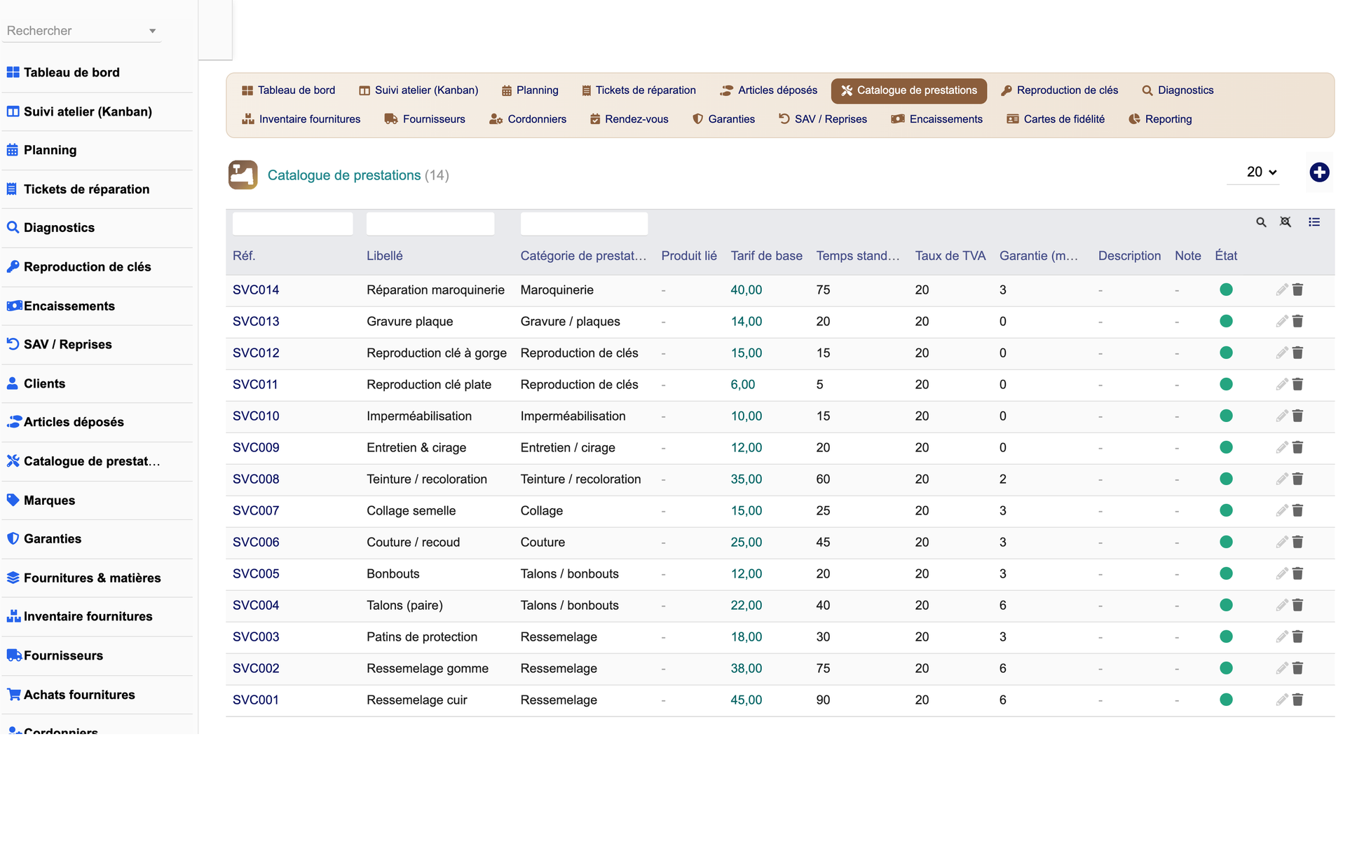Image resolution: width=1364 pixels, height=844 pixels.
Task: Open the SVC007 reference link
Action: [x=256, y=510]
